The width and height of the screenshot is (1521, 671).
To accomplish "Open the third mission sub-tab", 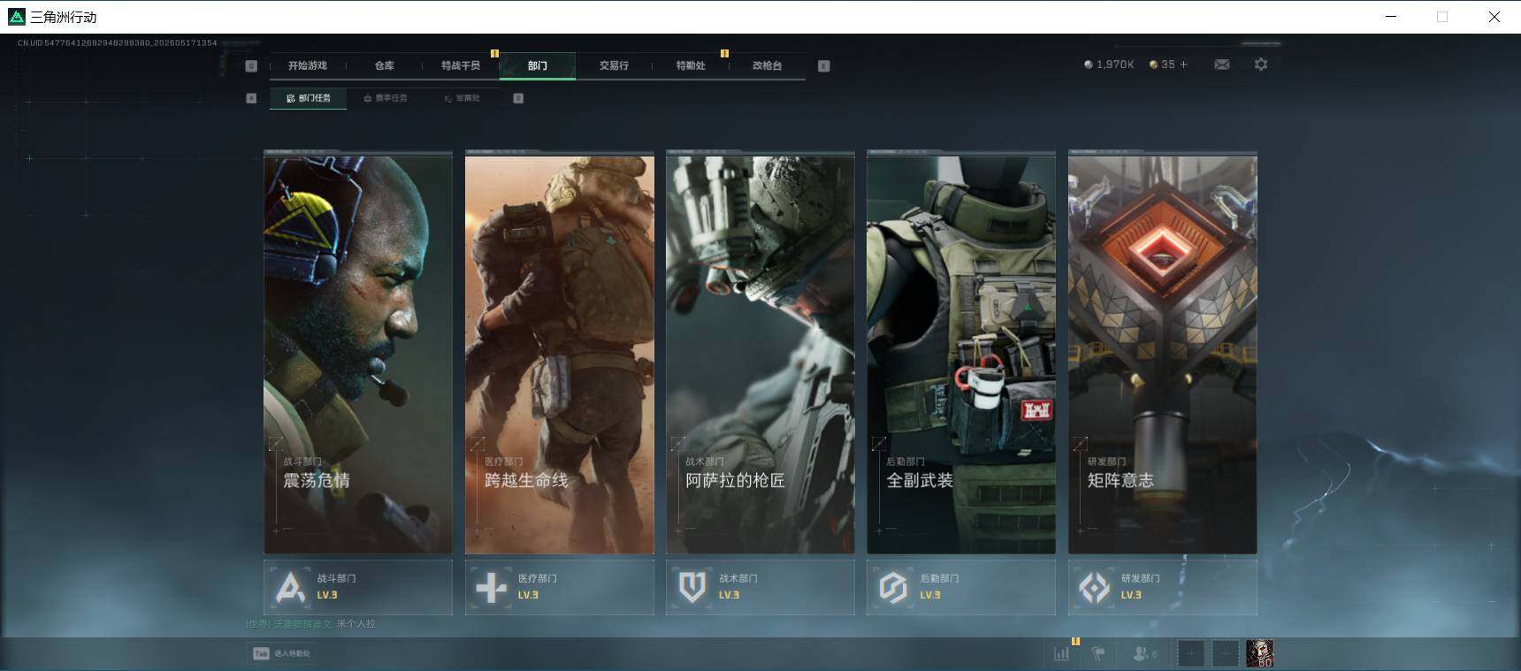I will click(x=462, y=98).
